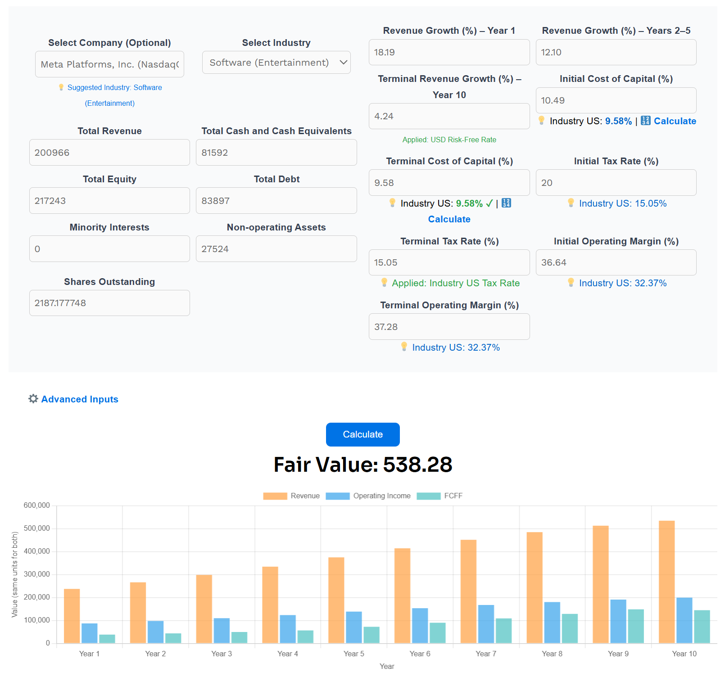Apply Industry US: 32.37% under Terminal Operating Margin
Viewport: 725px width, 677px height.
pos(456,348)
